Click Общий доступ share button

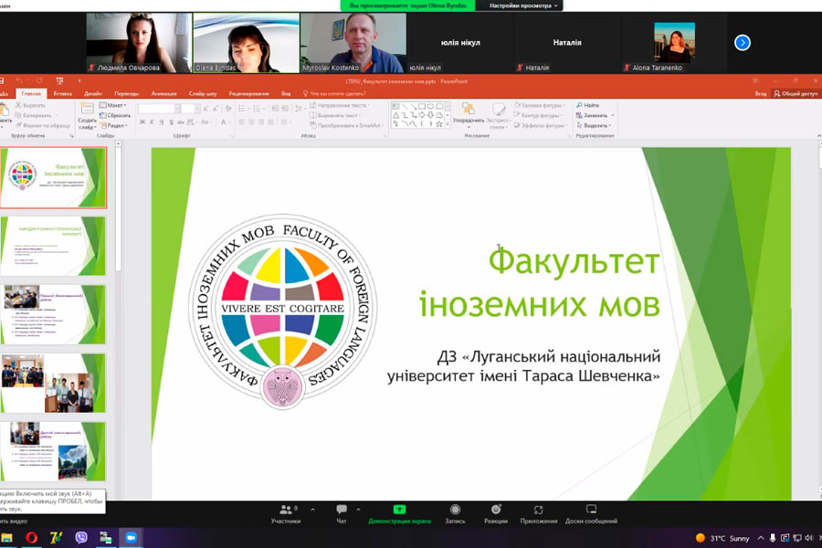[796, 93]
